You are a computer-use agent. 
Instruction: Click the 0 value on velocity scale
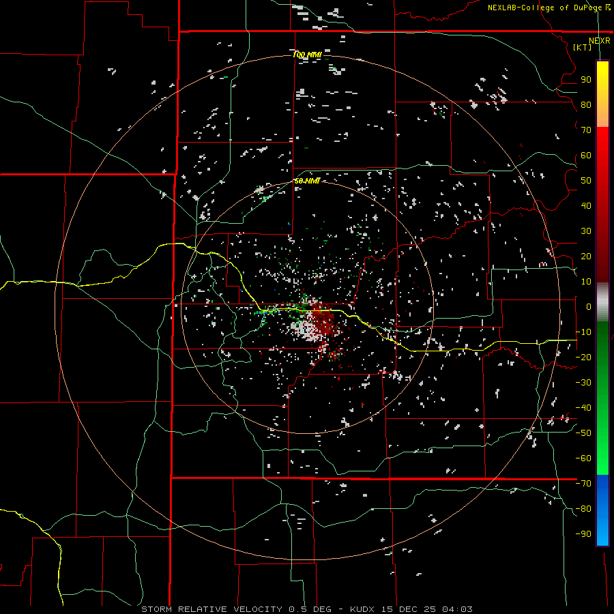pos(588,307)
